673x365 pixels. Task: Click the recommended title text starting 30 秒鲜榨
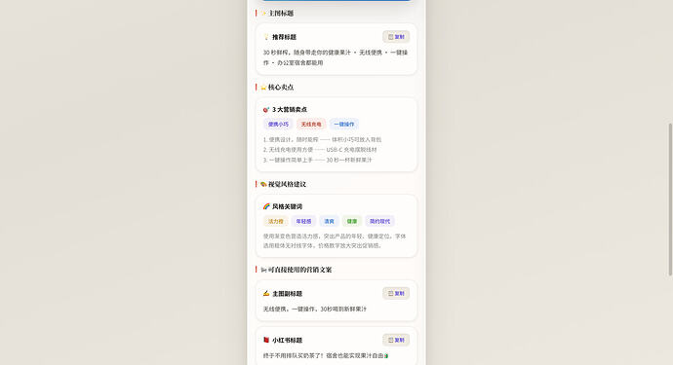[336, 57]
